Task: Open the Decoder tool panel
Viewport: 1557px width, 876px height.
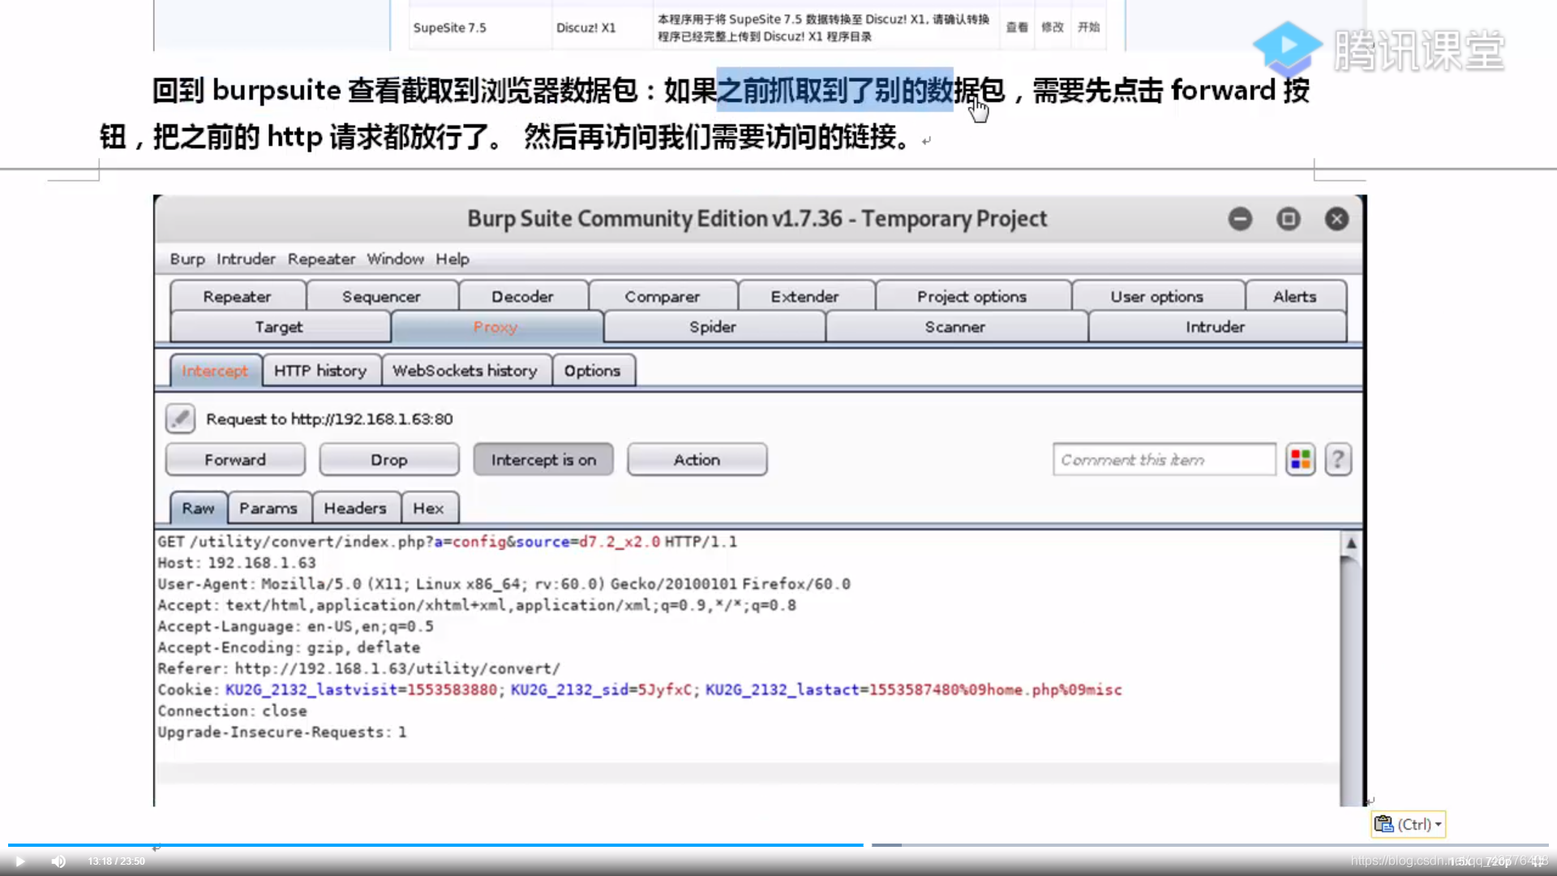Action: (522, 296)
